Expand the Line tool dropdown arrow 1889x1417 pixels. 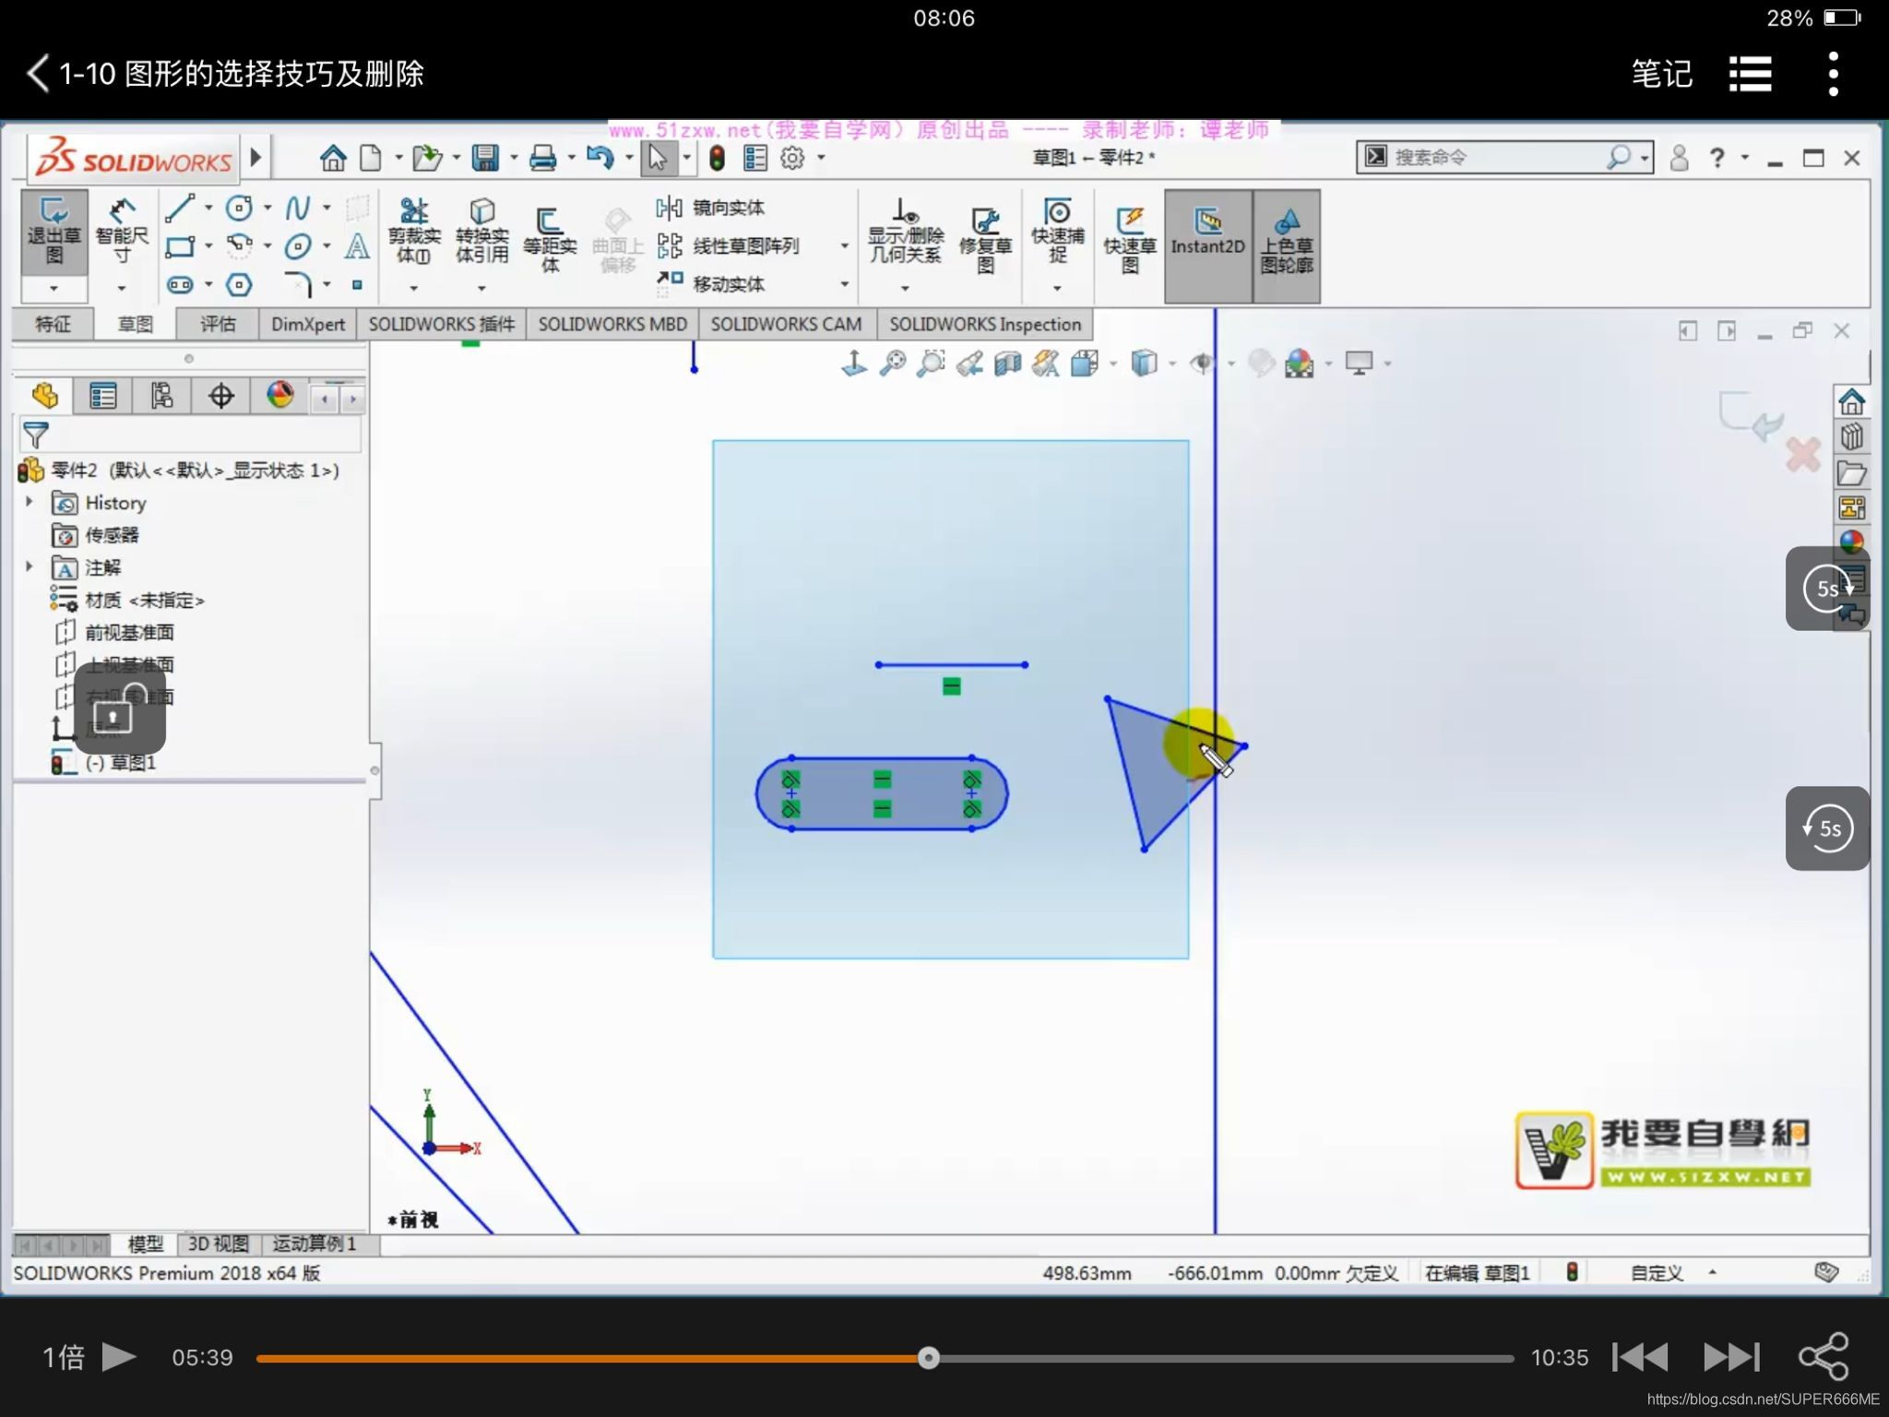click(x=208, y=208)
